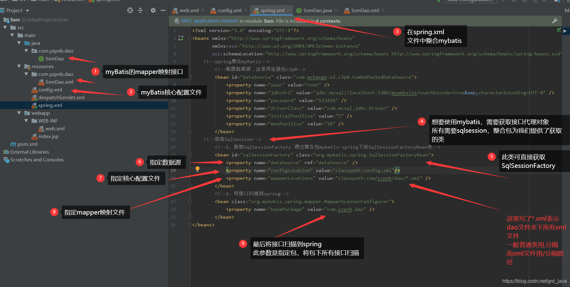Collapse the java folder

pyautogui.click(x=19, y=43)
